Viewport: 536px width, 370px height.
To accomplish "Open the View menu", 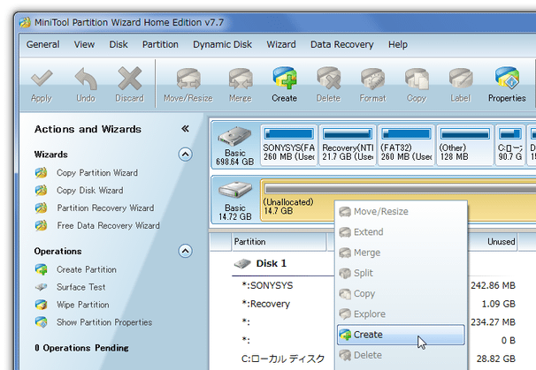I will click(x=84, y=44).
